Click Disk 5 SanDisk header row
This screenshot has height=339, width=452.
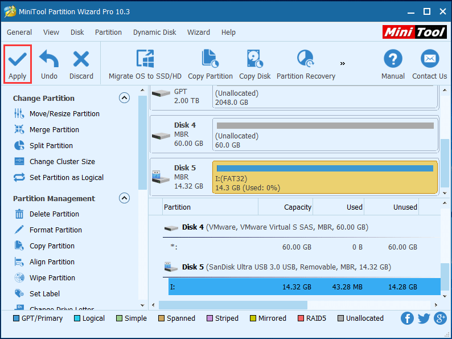click(x=302, y=267)
